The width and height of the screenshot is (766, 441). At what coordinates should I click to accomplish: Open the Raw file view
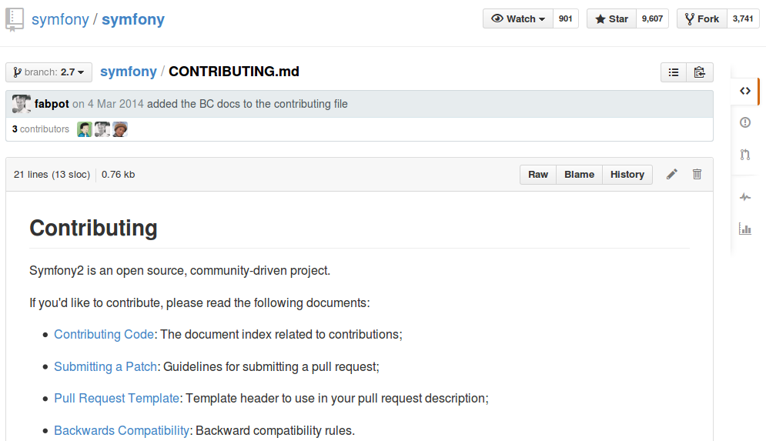[x=538, y=175]
